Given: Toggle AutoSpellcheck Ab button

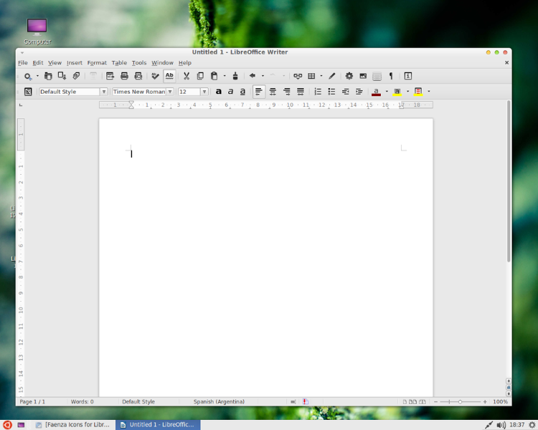Looking at the screenshot, I should point(169,76).
